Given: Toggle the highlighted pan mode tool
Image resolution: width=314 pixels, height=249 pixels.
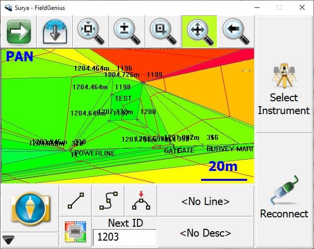Looking at the screenshot, I should click(199, 31).
